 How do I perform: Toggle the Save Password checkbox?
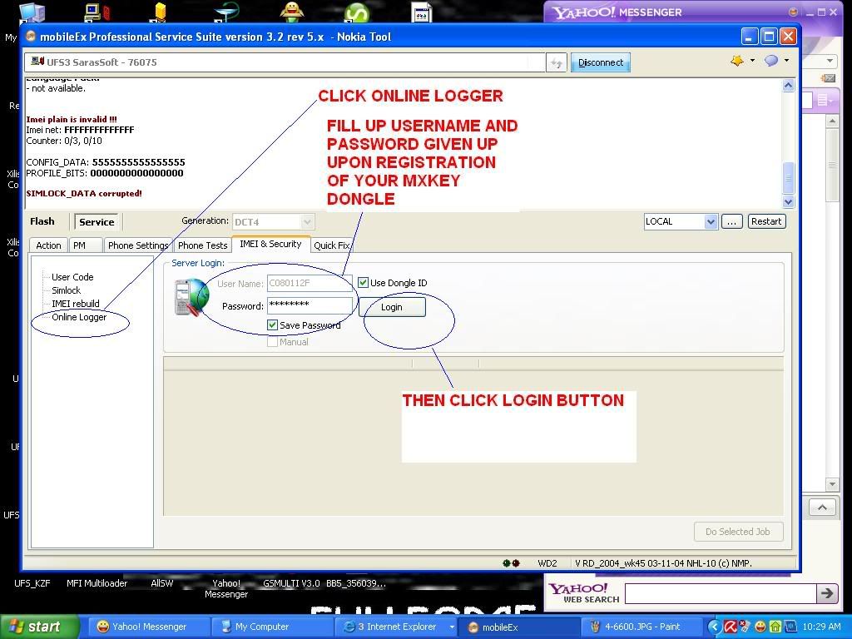(273, 325)
